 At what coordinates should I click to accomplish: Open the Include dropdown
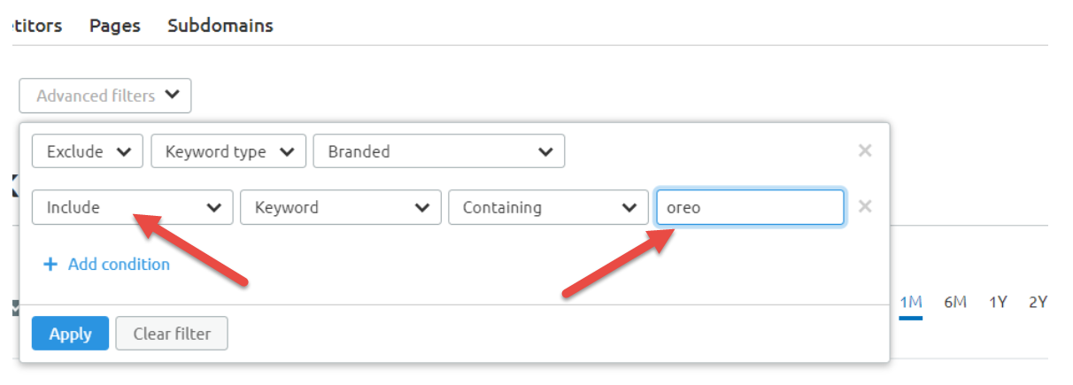(x=133, y=207)
